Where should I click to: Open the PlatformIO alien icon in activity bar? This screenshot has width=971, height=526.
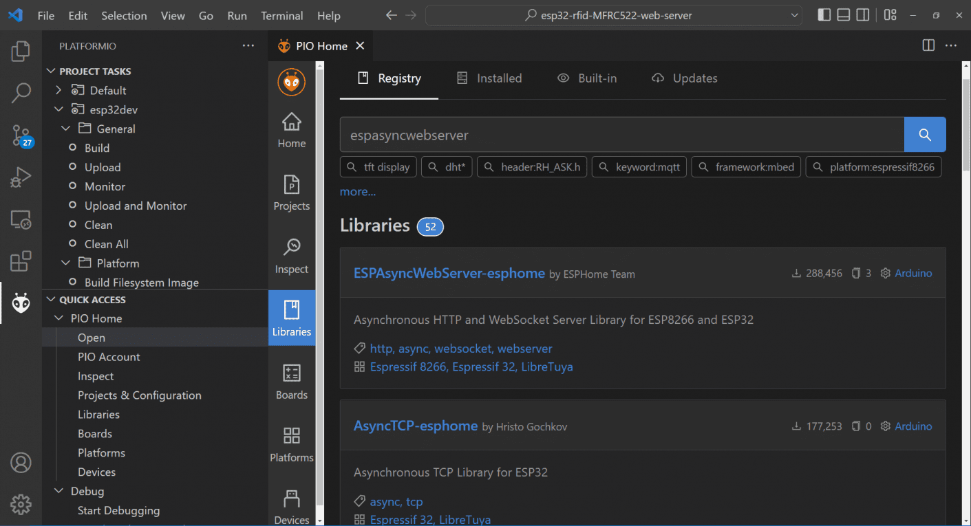coord(21,303)
